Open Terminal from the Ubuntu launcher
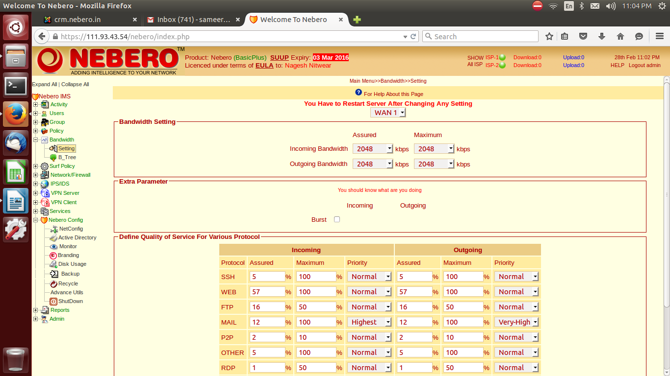The image size is (670, 376). 16,86
